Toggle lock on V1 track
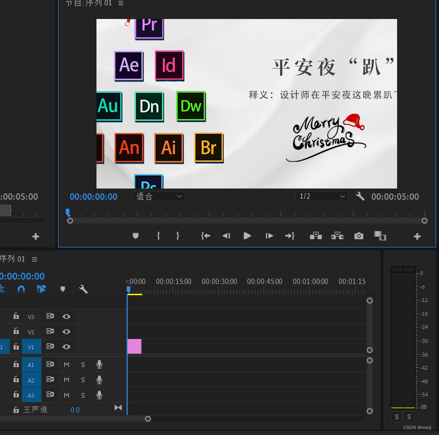This screenshot has height=435, width=439. coord(16,346)
